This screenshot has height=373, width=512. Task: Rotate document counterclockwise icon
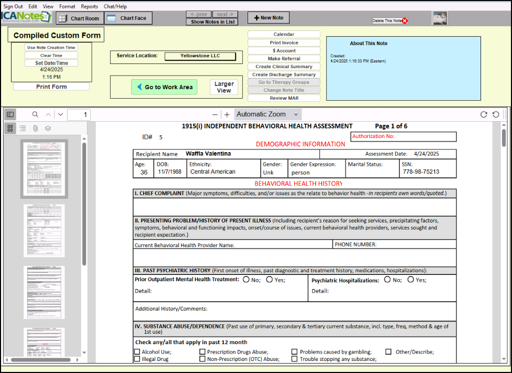tap(495, 114)
